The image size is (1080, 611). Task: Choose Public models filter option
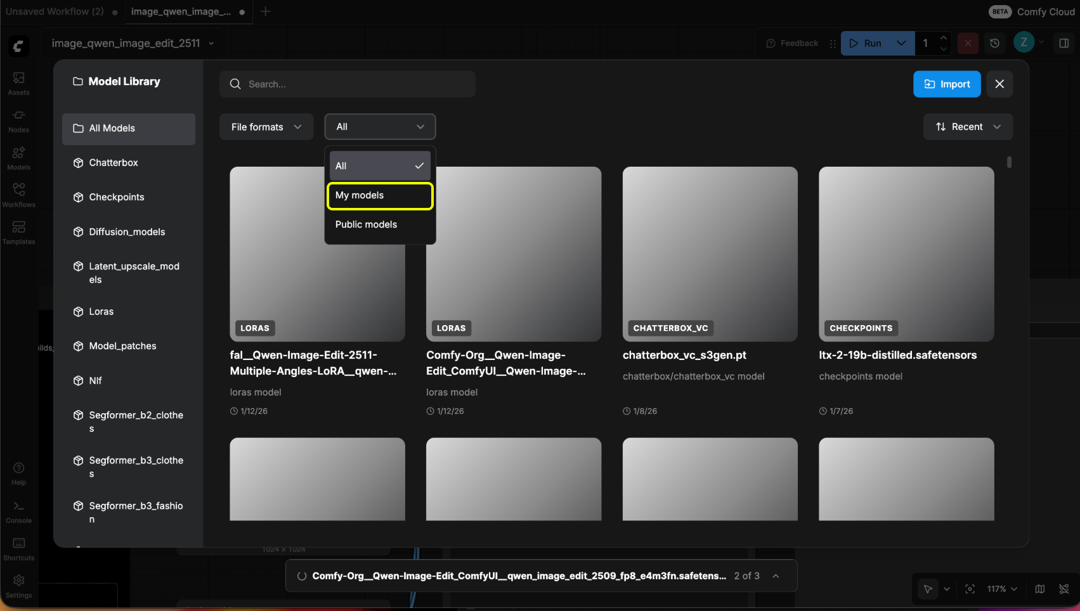(x=380, y=224)
